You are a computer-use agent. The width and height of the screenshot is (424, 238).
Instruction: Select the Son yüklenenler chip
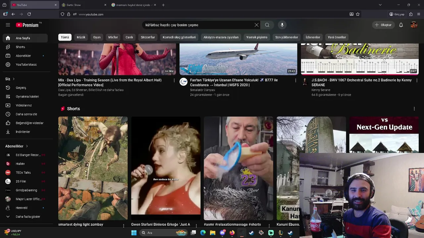[x=287, y=37]
